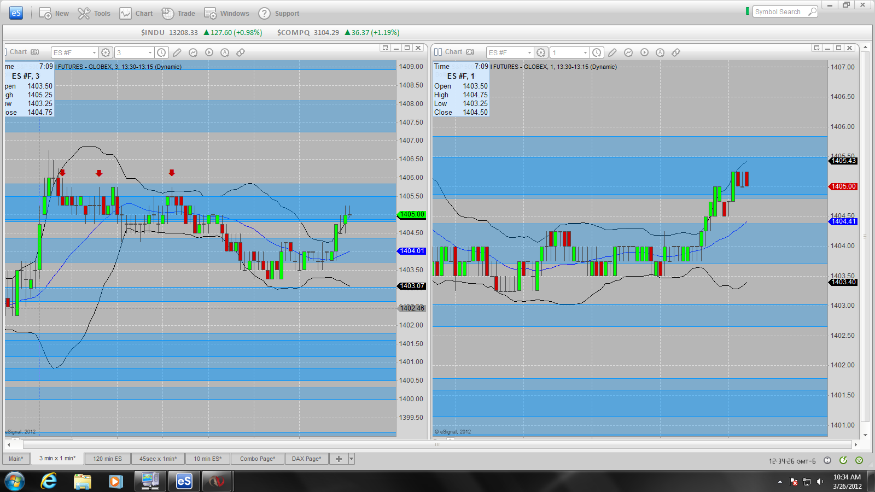
Task: Click right chart candlestick type icon
Action: click(x=438, y=52)
